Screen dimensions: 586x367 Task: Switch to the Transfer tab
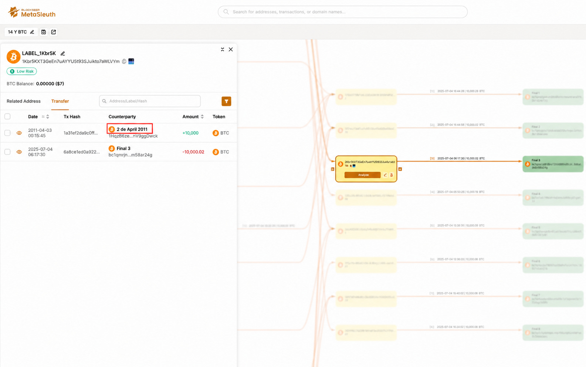(60, 101)
